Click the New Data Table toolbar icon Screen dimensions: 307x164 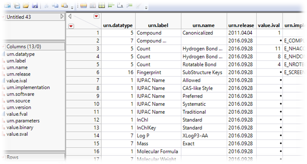coord(8,5)
